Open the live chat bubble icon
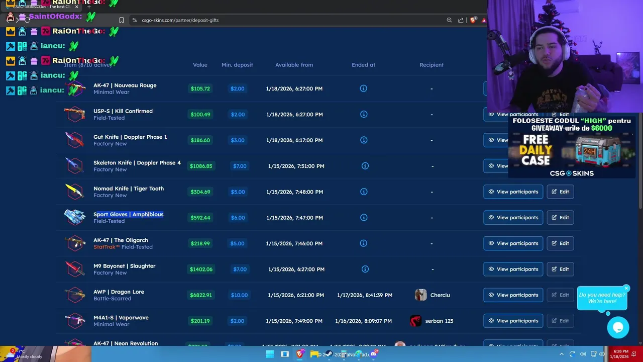 coord(618,328)
